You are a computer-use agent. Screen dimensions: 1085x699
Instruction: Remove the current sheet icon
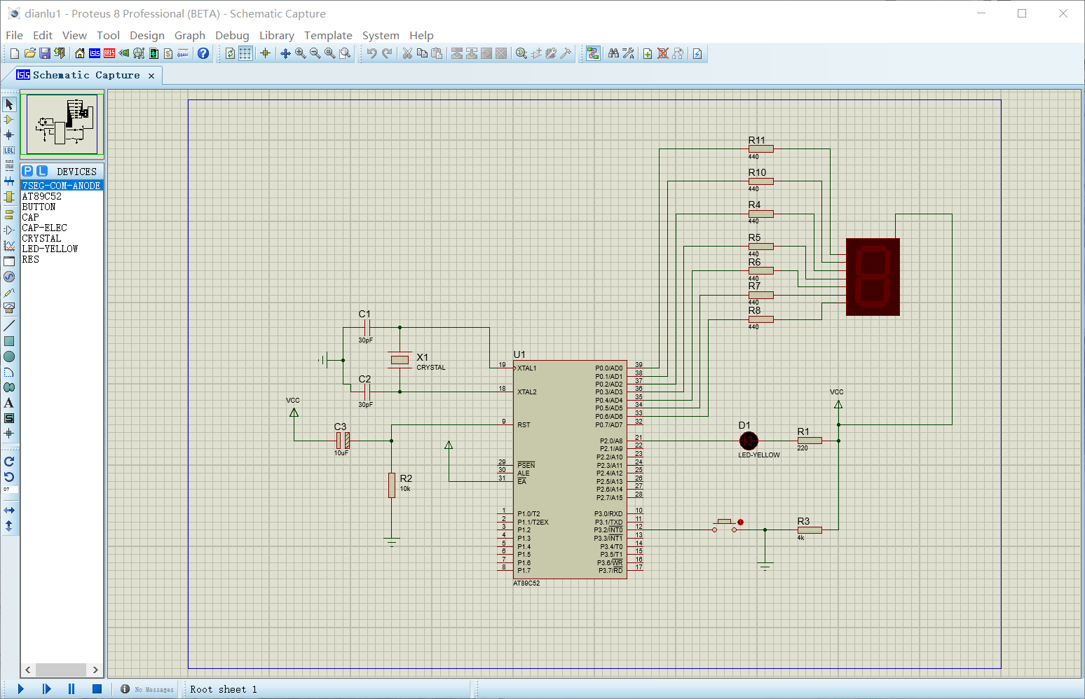pos(662,53)
